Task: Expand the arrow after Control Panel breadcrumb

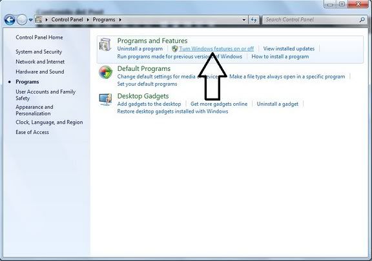Action: click(x=88, y=20)
